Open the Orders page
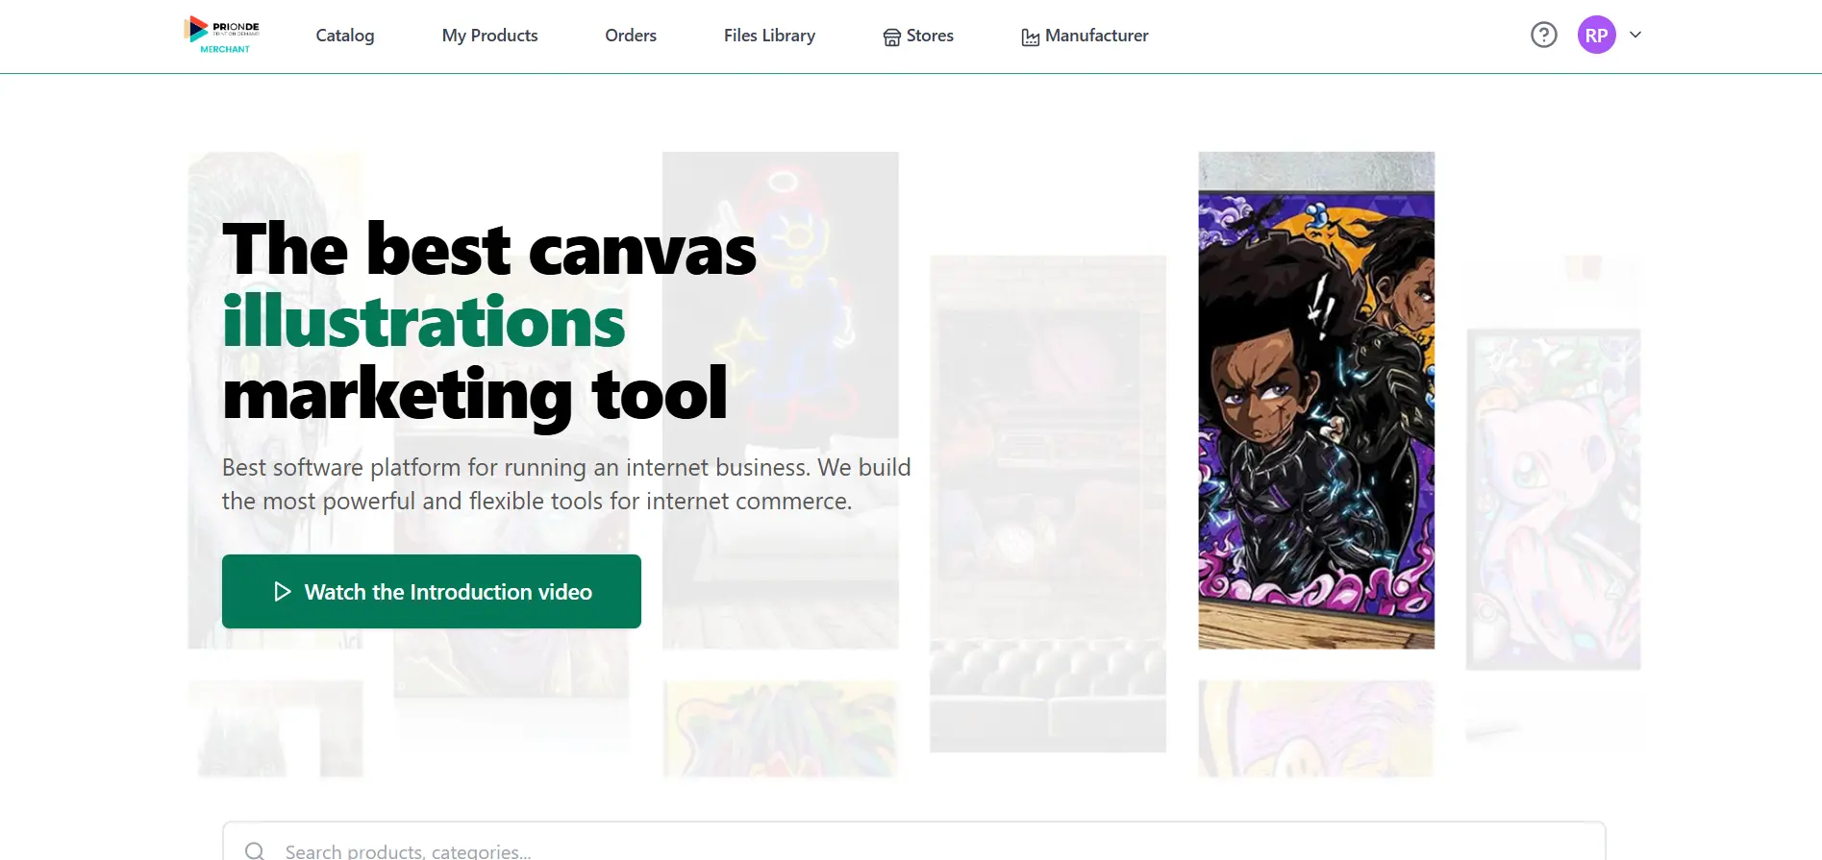Viewport: 1822px width, 860px height. point(631,36)
